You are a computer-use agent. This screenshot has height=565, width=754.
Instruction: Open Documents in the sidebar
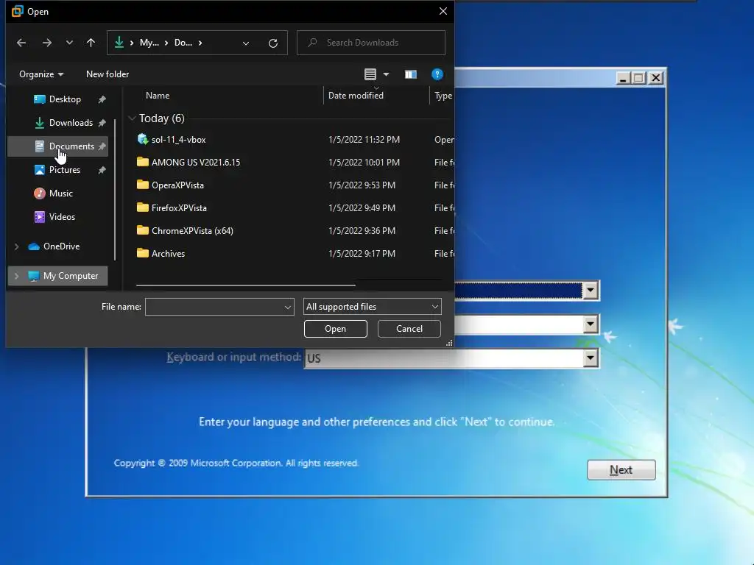(57, 146)
